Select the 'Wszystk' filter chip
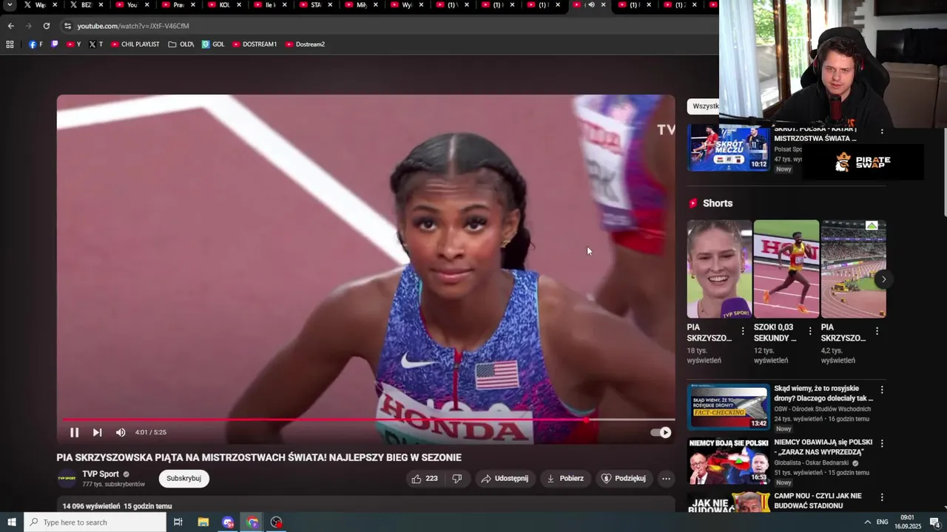Viewport: 947px width, 532px height. [704, 106]
